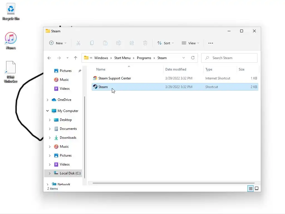
Task: Click the file list horizontal scrollbar
Action: pyautogui.click(x=174, y=183)
